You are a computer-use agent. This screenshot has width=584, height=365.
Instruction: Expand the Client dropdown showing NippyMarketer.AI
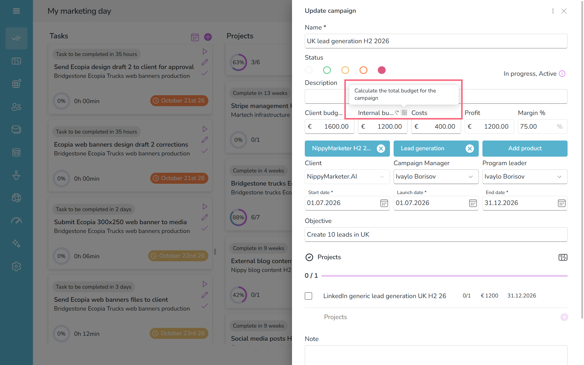click(347, 177)
